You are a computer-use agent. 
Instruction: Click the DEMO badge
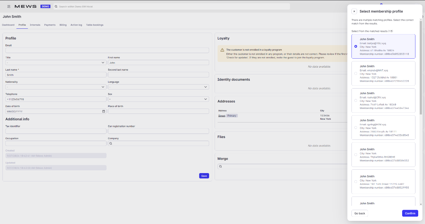[x=45, y=6]
